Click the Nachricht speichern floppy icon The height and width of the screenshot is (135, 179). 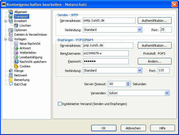[x=16, y=62]
